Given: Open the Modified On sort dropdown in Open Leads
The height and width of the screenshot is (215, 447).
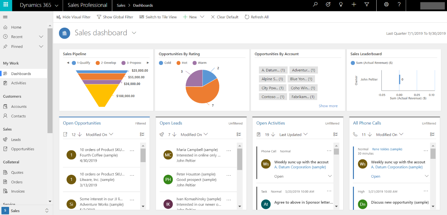Looking at the screenshot, I should pyautogui.click(x=194, y=134).
